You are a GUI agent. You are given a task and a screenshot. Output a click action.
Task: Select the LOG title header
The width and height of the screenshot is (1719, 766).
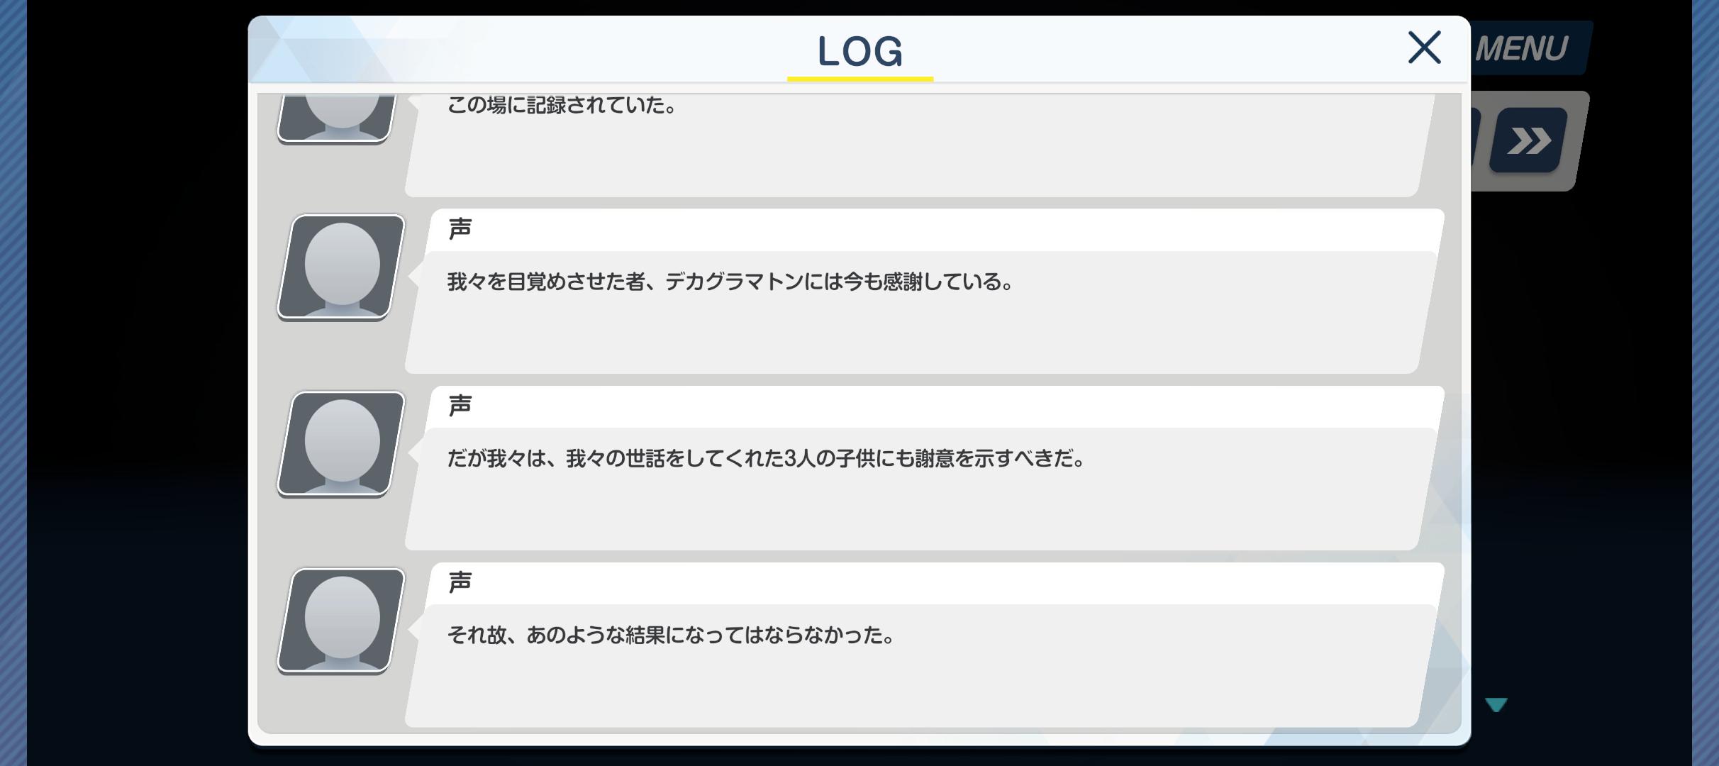(860, 51)
